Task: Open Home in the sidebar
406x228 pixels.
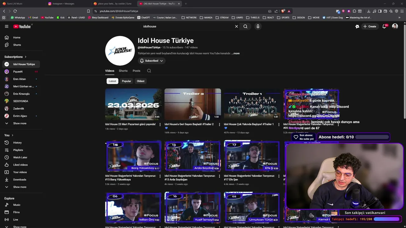Action: tap(21, 37)
